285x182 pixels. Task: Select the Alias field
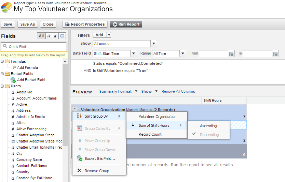21,123
